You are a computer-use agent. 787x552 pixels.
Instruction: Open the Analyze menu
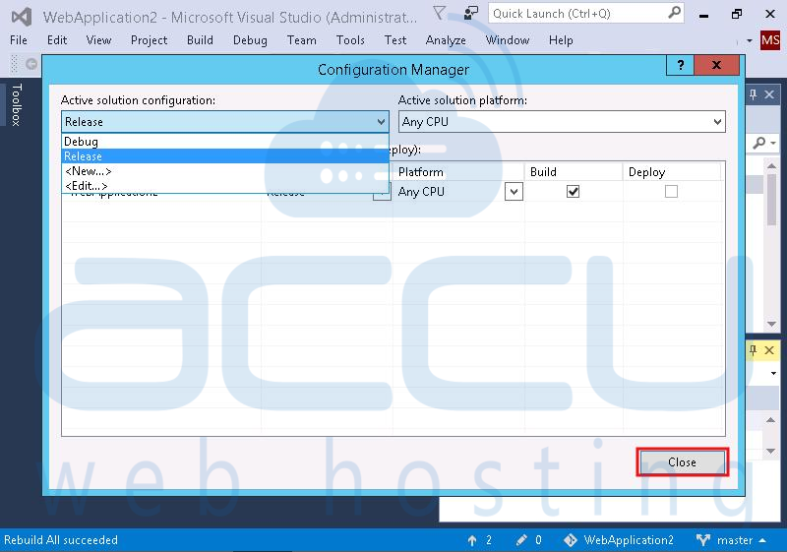tap(446, 40)
